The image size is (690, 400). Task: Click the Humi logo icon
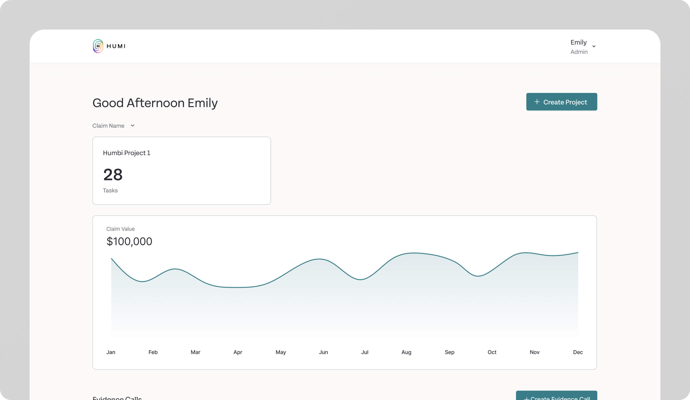(x=98, y=46)
